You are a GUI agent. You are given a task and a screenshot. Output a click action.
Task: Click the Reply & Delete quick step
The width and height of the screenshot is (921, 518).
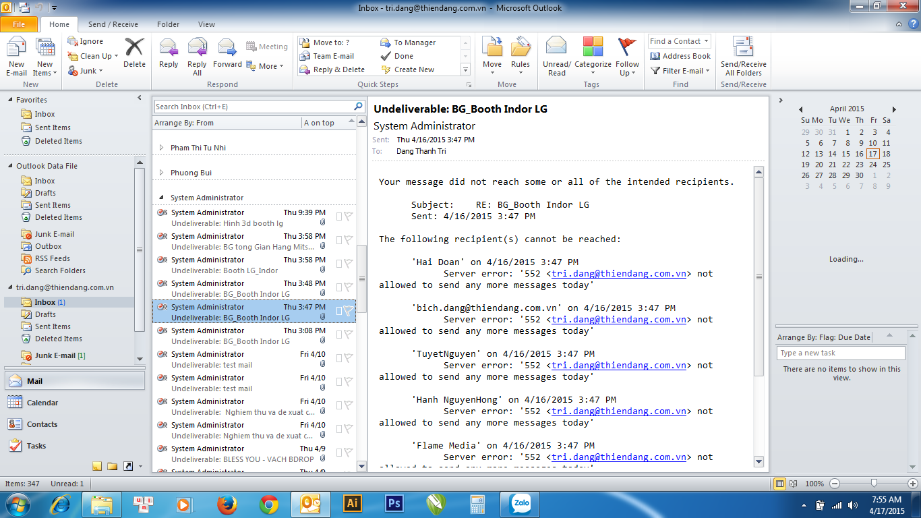(333, 69)
